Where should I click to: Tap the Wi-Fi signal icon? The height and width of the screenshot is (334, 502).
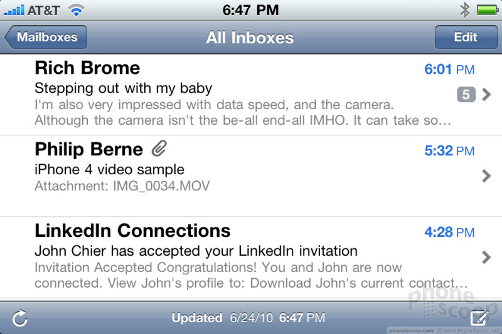pyautogui.click(x=76, y=10)
